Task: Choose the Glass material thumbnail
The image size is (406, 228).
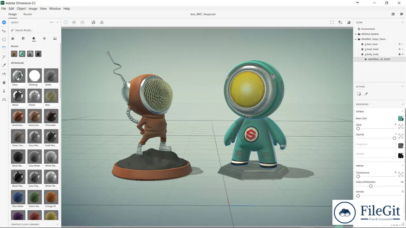Action: coord(18,76)
